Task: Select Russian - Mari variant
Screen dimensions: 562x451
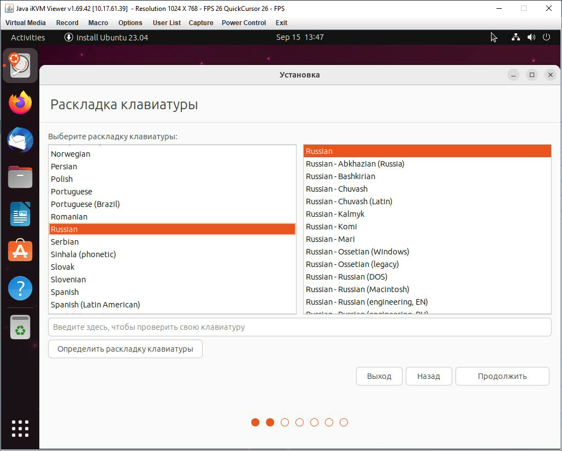Action: coord(427,239)
